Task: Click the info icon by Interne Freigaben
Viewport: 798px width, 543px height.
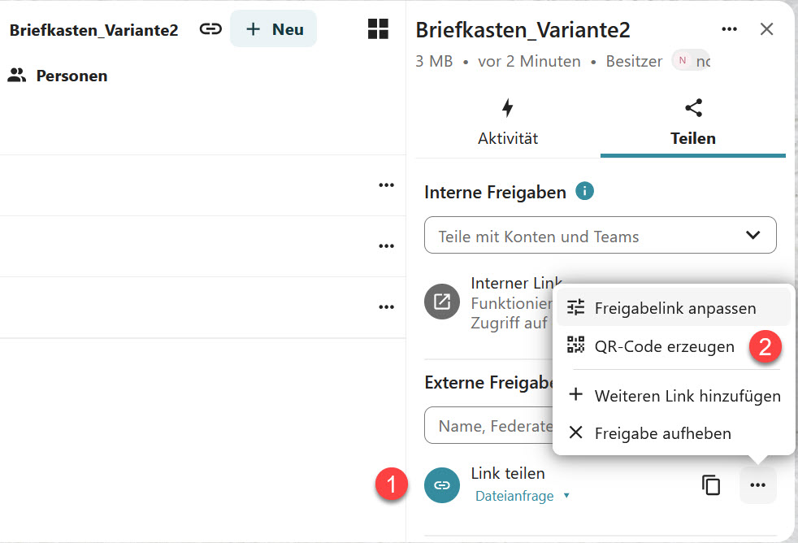Action: [584, 192]
